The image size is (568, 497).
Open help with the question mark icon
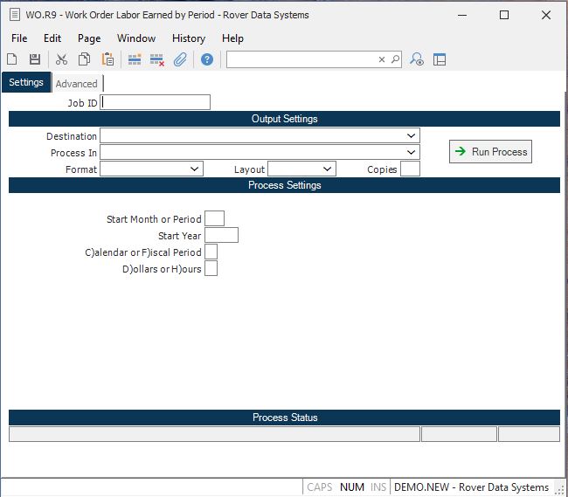click(207, 59)
